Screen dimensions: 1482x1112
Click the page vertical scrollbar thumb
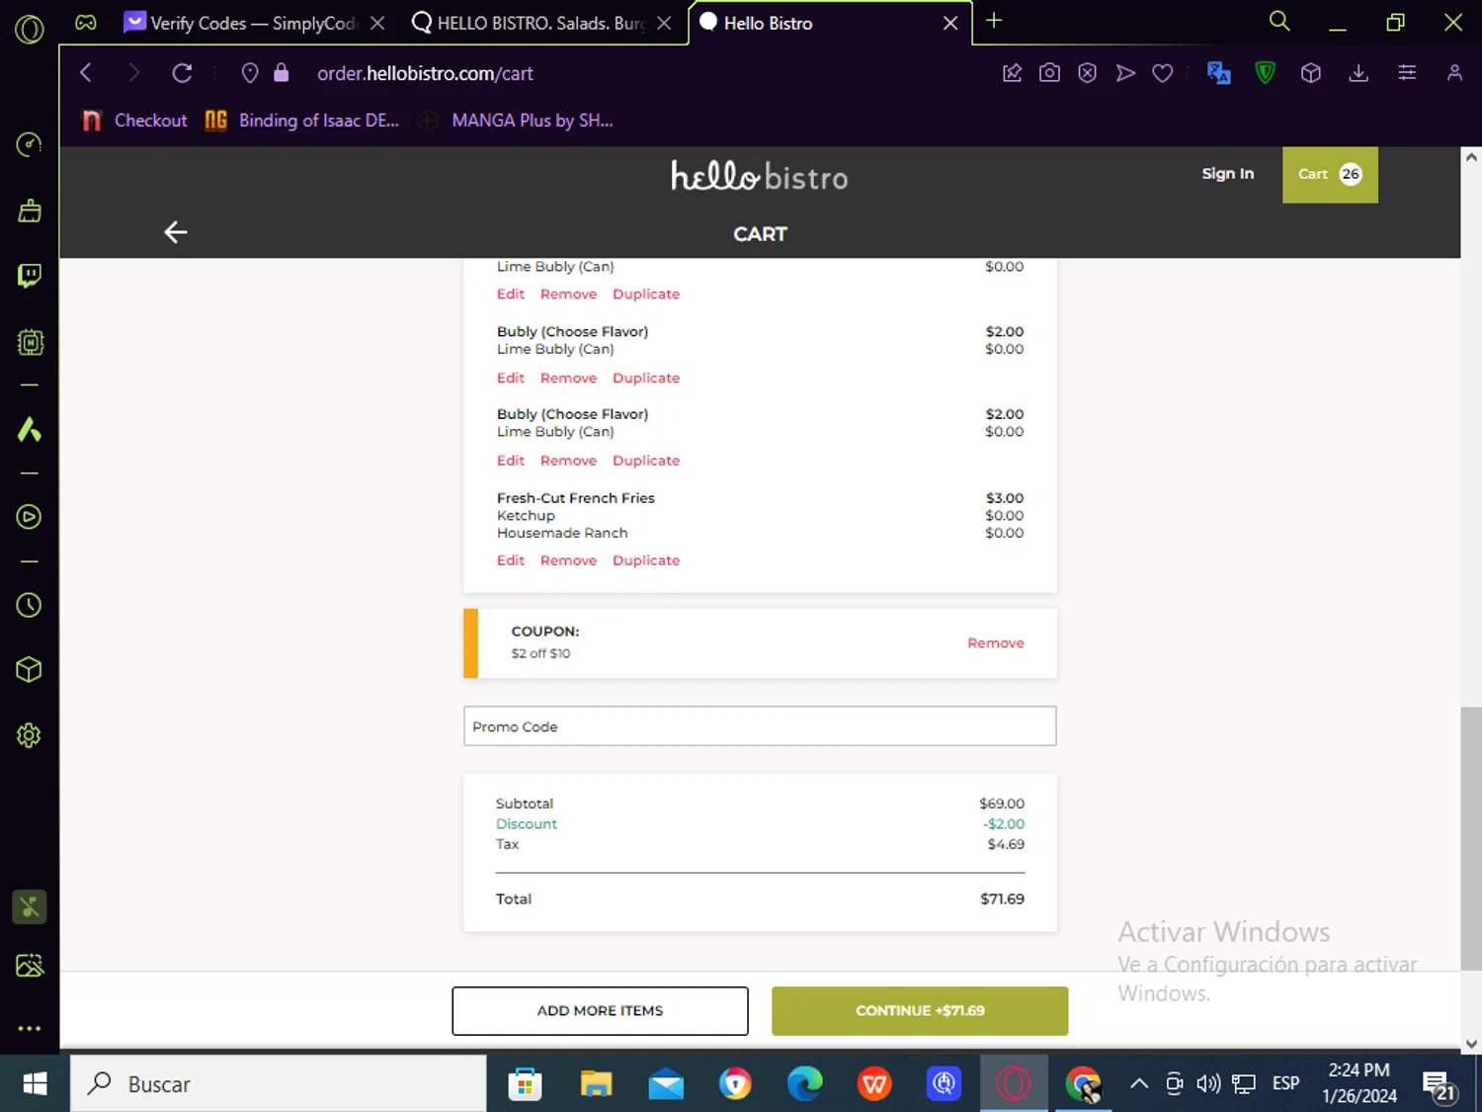click(x=1471, y=838)
